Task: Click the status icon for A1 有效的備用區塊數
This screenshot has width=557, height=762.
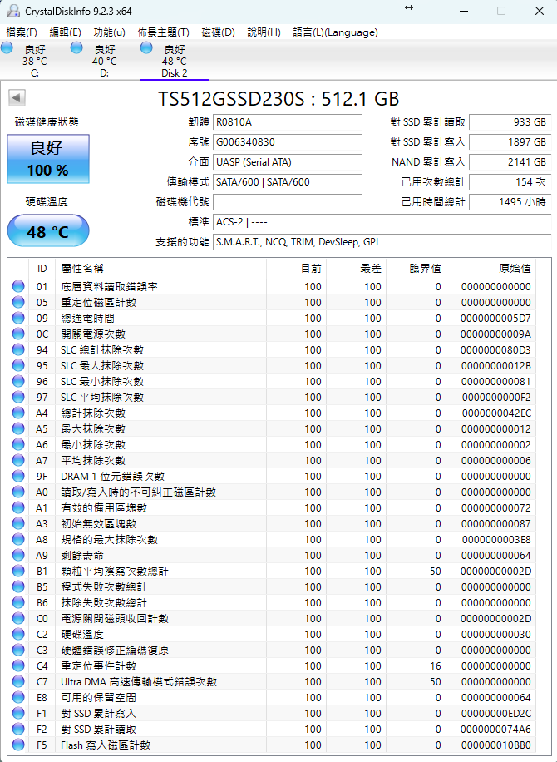Action: [18, 507]
